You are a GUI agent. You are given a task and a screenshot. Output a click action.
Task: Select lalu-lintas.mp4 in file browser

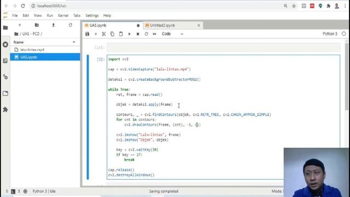[45, 50]
